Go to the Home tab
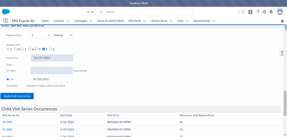The height and width of the screenshot is (137, 287). click(x=45, y=21)
